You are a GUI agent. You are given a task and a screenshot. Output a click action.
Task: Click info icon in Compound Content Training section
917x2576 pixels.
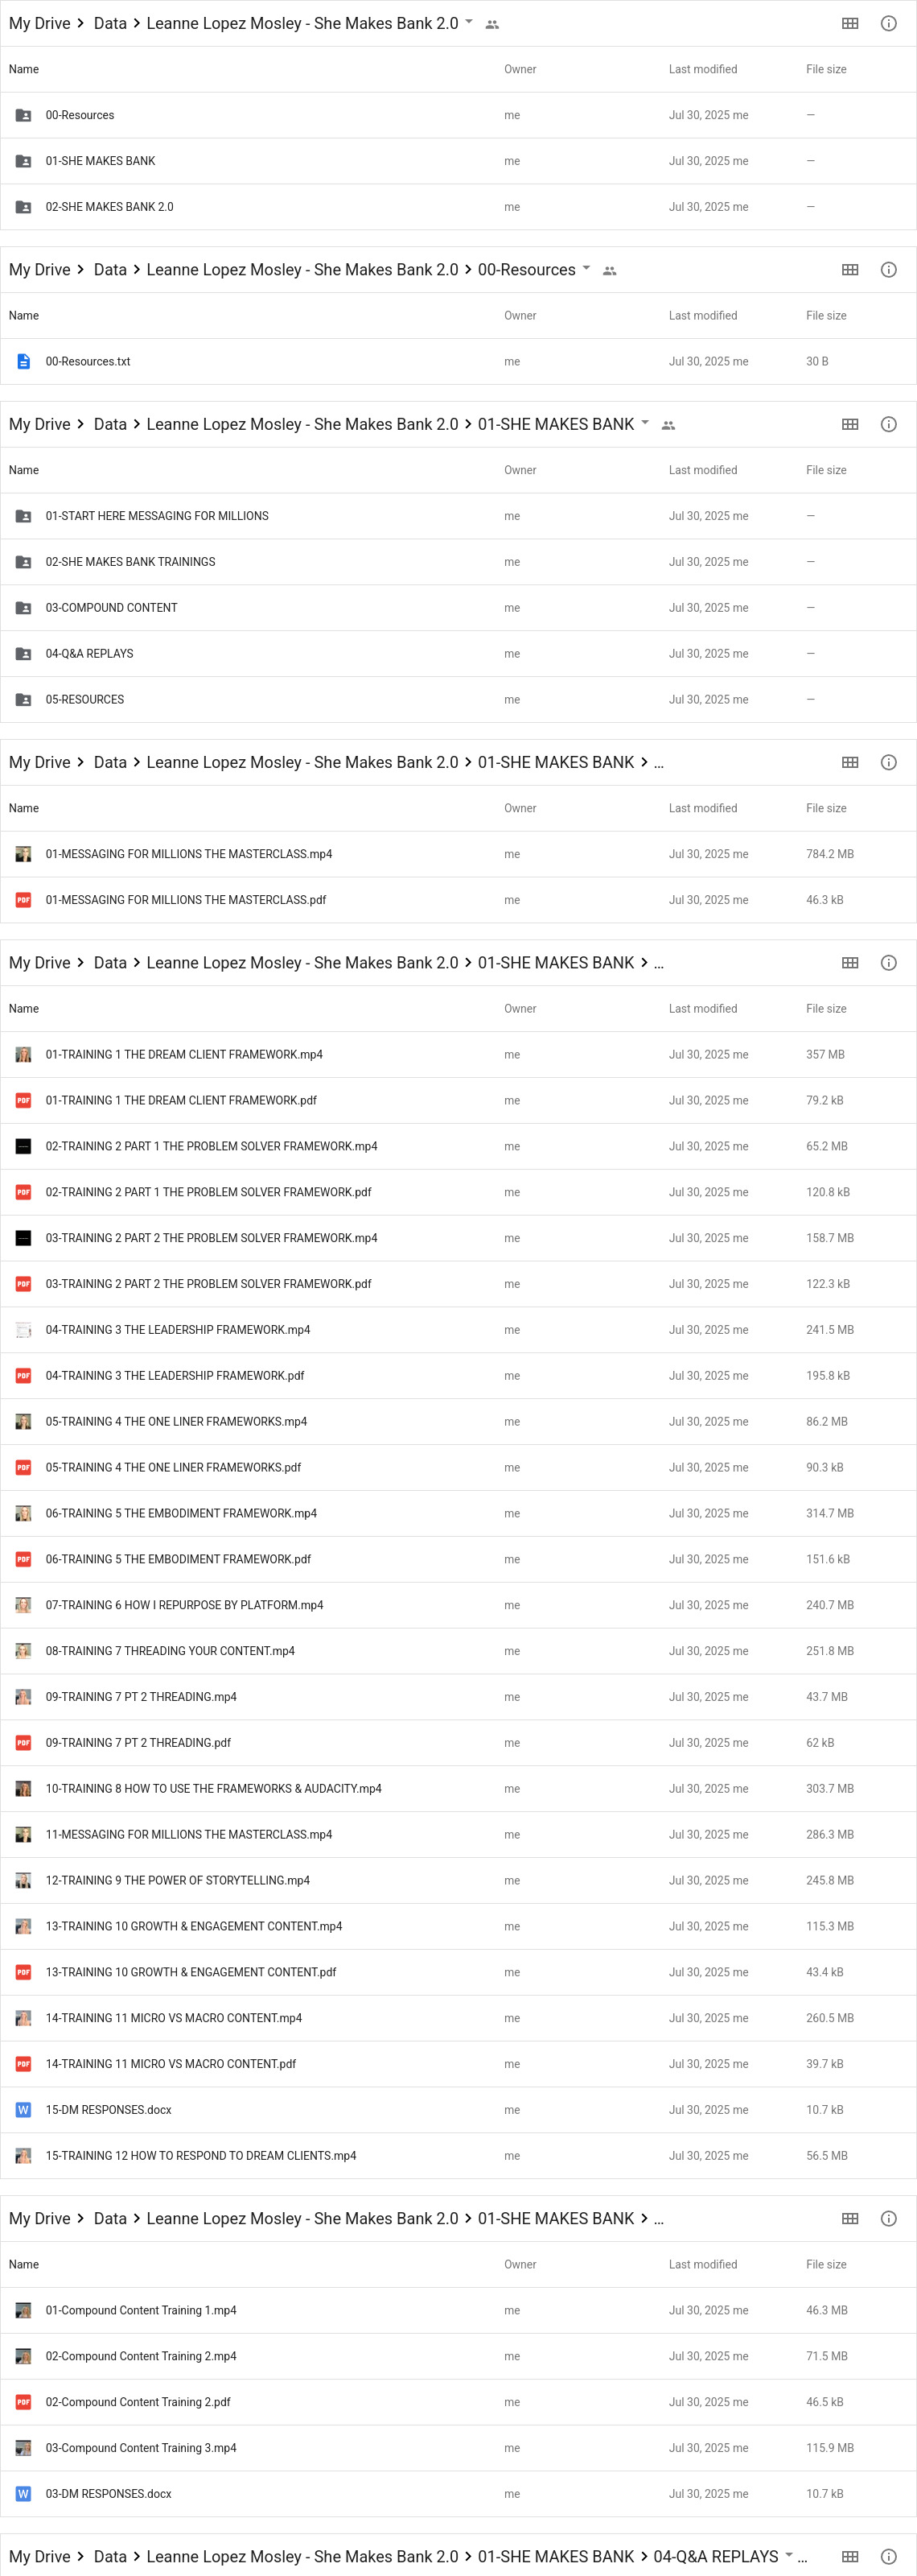coord(888,2218)
